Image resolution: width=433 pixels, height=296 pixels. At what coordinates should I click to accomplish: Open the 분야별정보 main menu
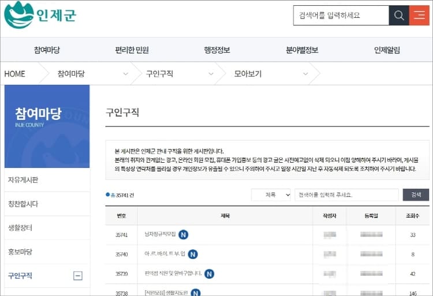pyautogui.click(x=302, y=50)
